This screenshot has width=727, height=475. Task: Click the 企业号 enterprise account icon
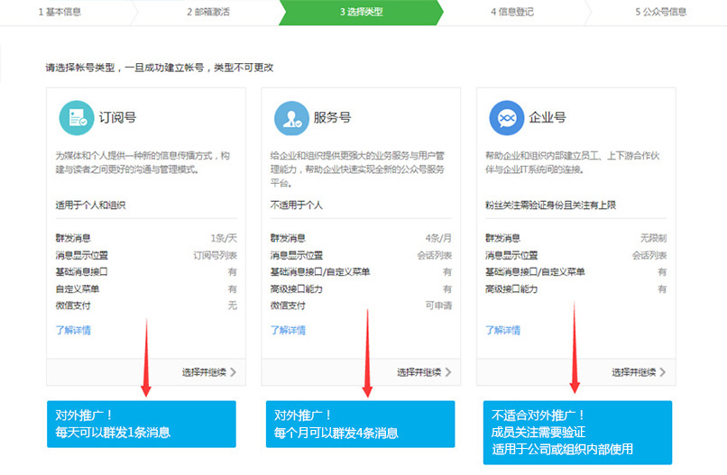(505, 117)
